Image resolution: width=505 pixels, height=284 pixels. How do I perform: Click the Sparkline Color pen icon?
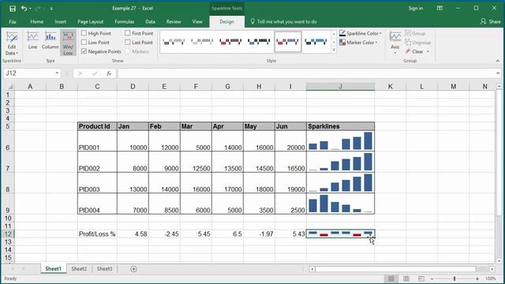point(342,33)
